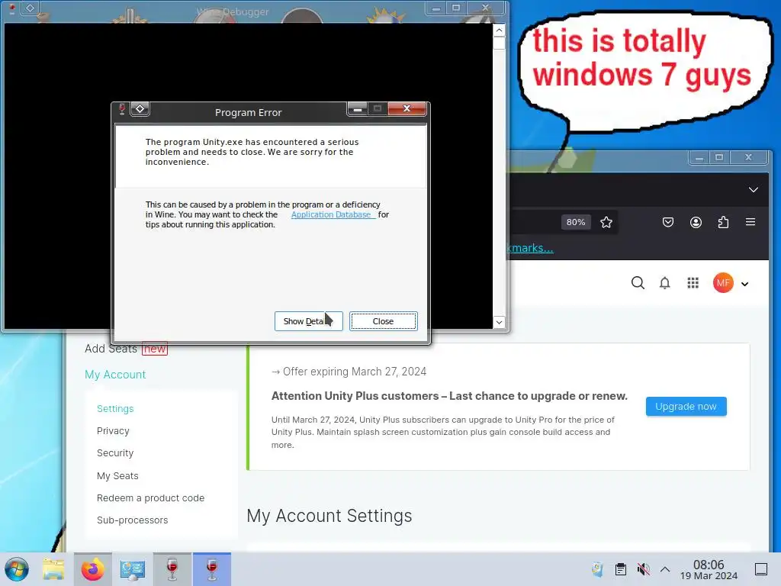This screenshot has height=586, width=781.
Task: Select My Seats in the account sidebar
Action: point(117,476)
